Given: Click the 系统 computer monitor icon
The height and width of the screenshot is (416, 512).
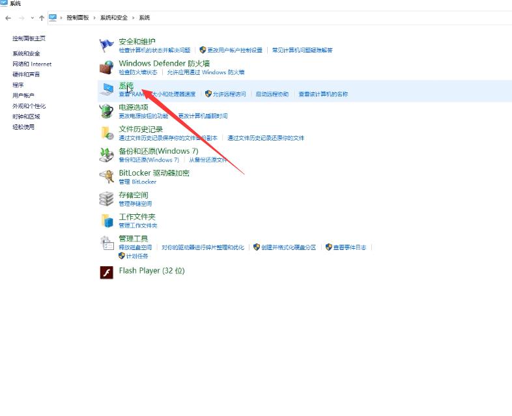Looking at the screenshot, I should pos(106,89).
